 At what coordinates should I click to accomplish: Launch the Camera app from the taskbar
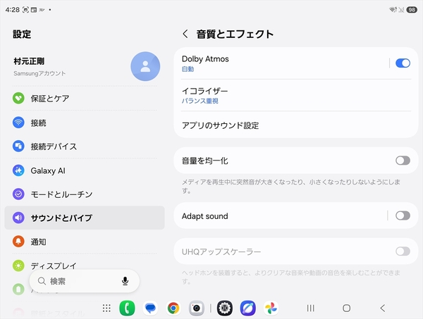pos(197,308)
